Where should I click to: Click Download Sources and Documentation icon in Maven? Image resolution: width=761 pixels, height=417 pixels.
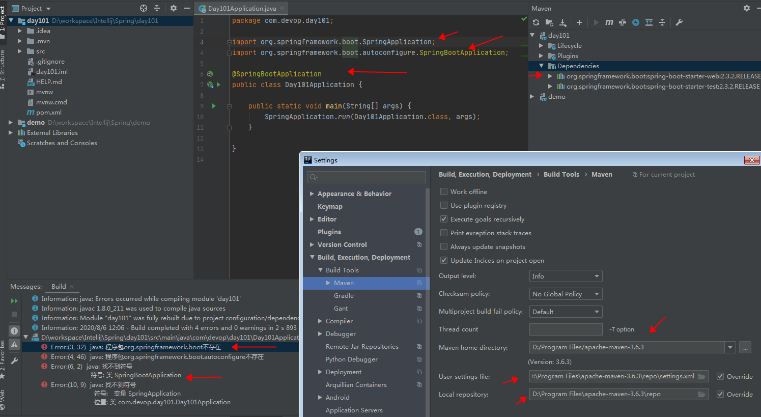point(563,22)
